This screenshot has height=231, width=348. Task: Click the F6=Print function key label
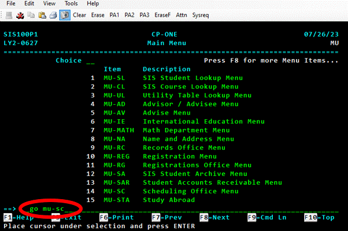(x=117, y=217)
